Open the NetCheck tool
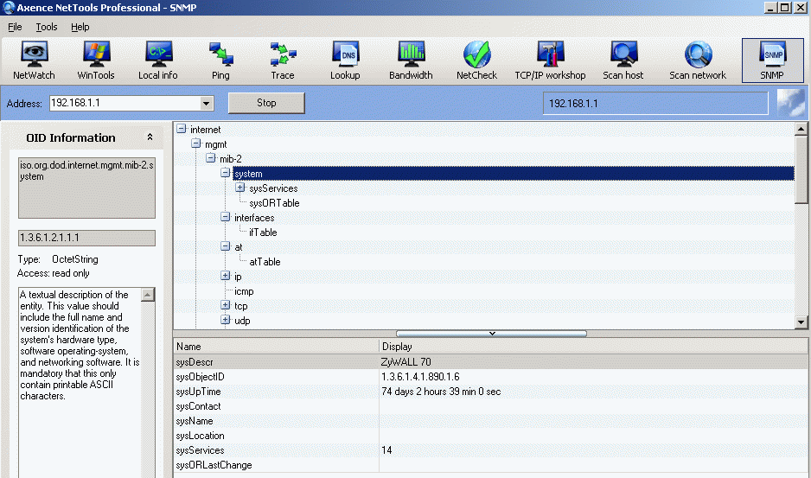This screenshot has width=811, height=478. (477, 61)
